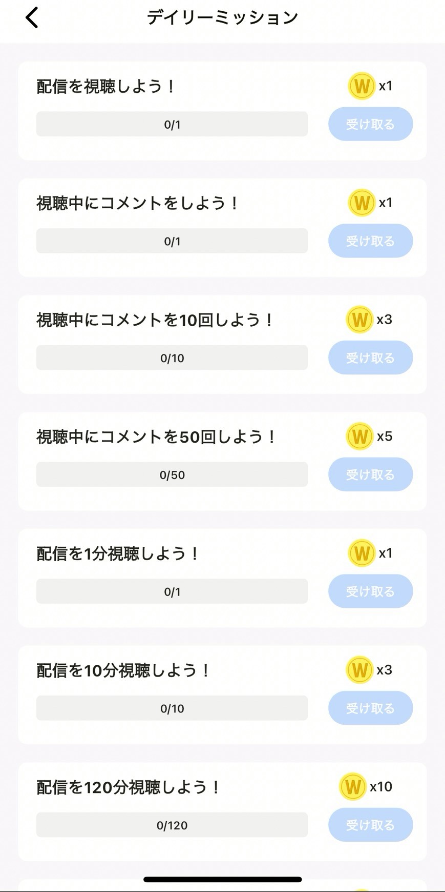The height and width of the screenshot is (892, 445).
Task: Claim reward for 視聴中にコメントをしよう mission
Action: click(370, 241)
